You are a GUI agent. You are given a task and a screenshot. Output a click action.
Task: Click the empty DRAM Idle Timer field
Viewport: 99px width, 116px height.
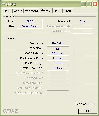tap(58, 83)
